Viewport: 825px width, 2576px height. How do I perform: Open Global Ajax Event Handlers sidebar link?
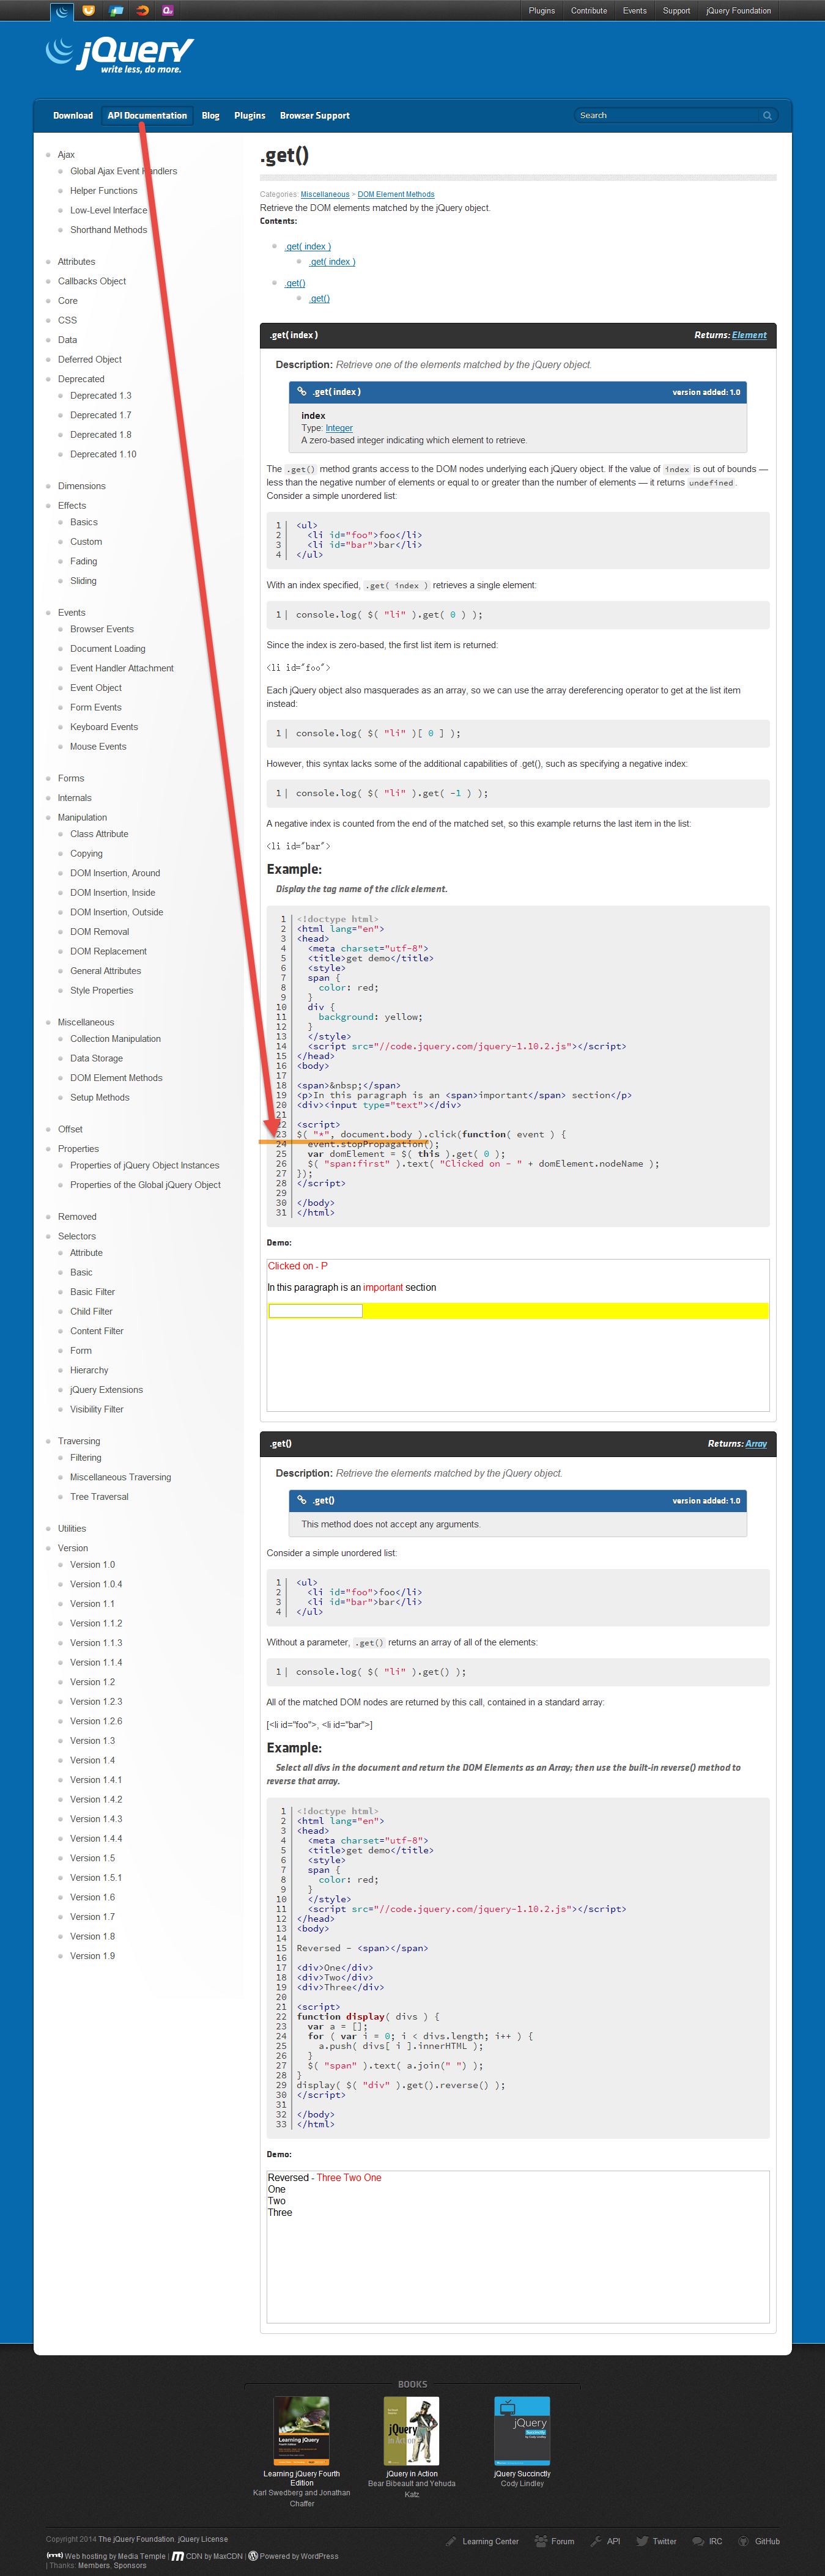click(x=123, y=171)
